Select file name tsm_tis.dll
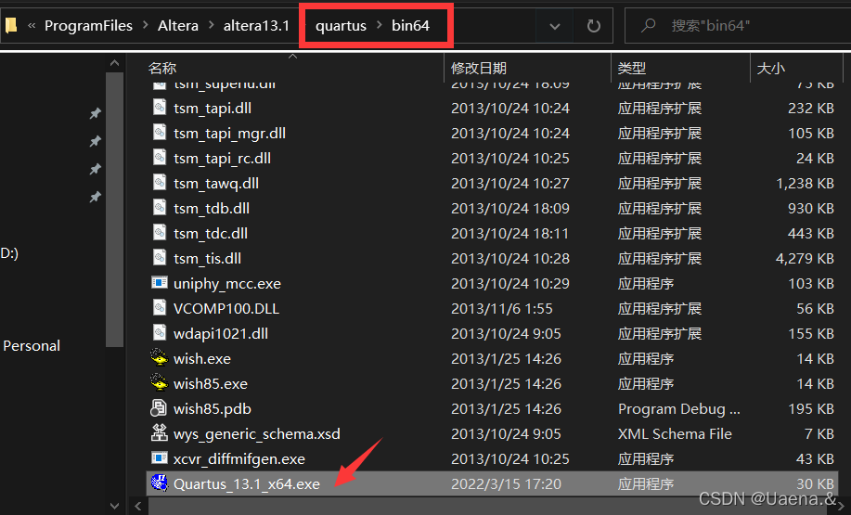Viewport: 851px width, 515px height. (x=207, y=258)
